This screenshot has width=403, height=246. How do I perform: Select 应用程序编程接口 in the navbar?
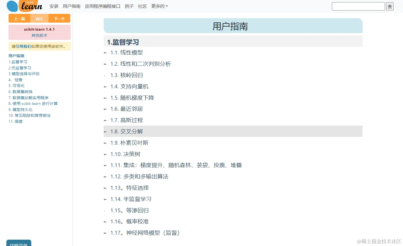tap(103, 6)
